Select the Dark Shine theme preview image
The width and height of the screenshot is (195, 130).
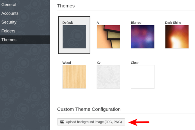point(177,37)
